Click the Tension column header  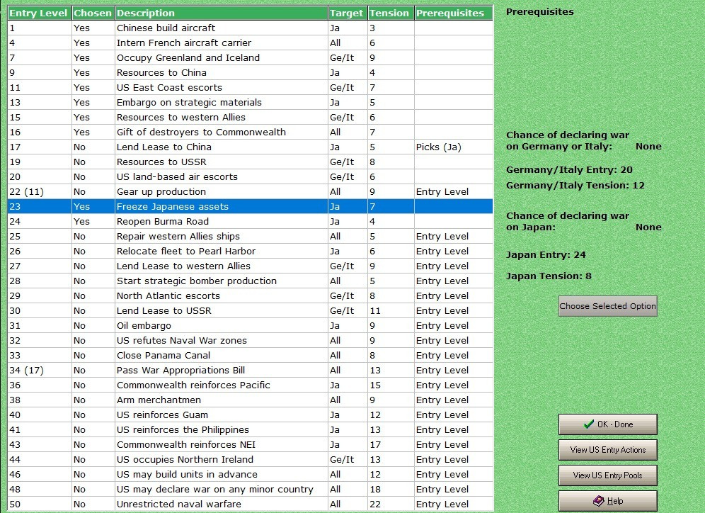click(391, 13)
